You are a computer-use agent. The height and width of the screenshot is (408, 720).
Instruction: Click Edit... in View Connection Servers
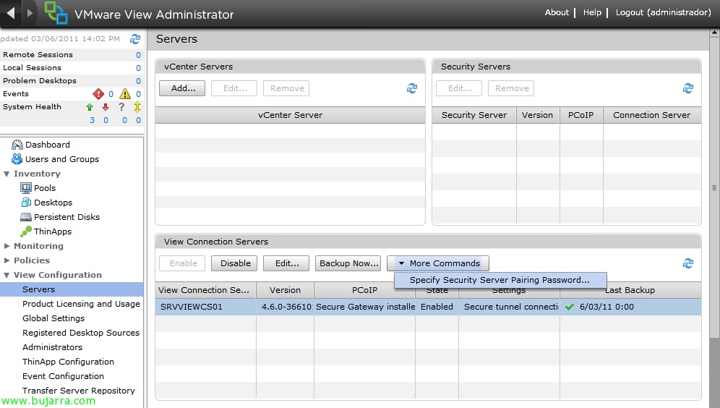[x=286, y=263]
